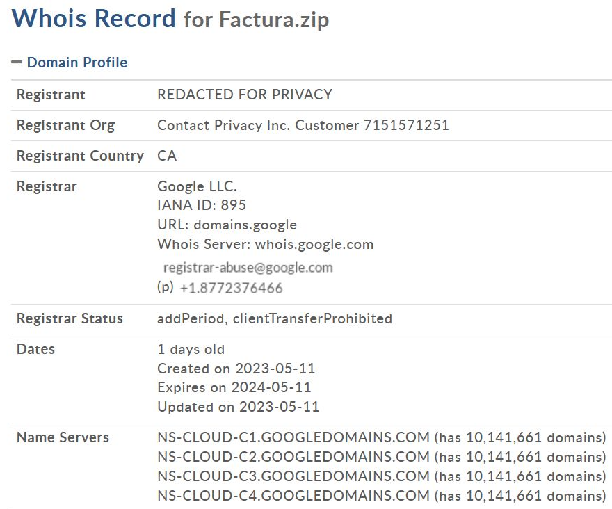
Task: Click name server NS-CLOUD-C2.GOOGLEDOMAINS.COM
Action: (293, 457)
